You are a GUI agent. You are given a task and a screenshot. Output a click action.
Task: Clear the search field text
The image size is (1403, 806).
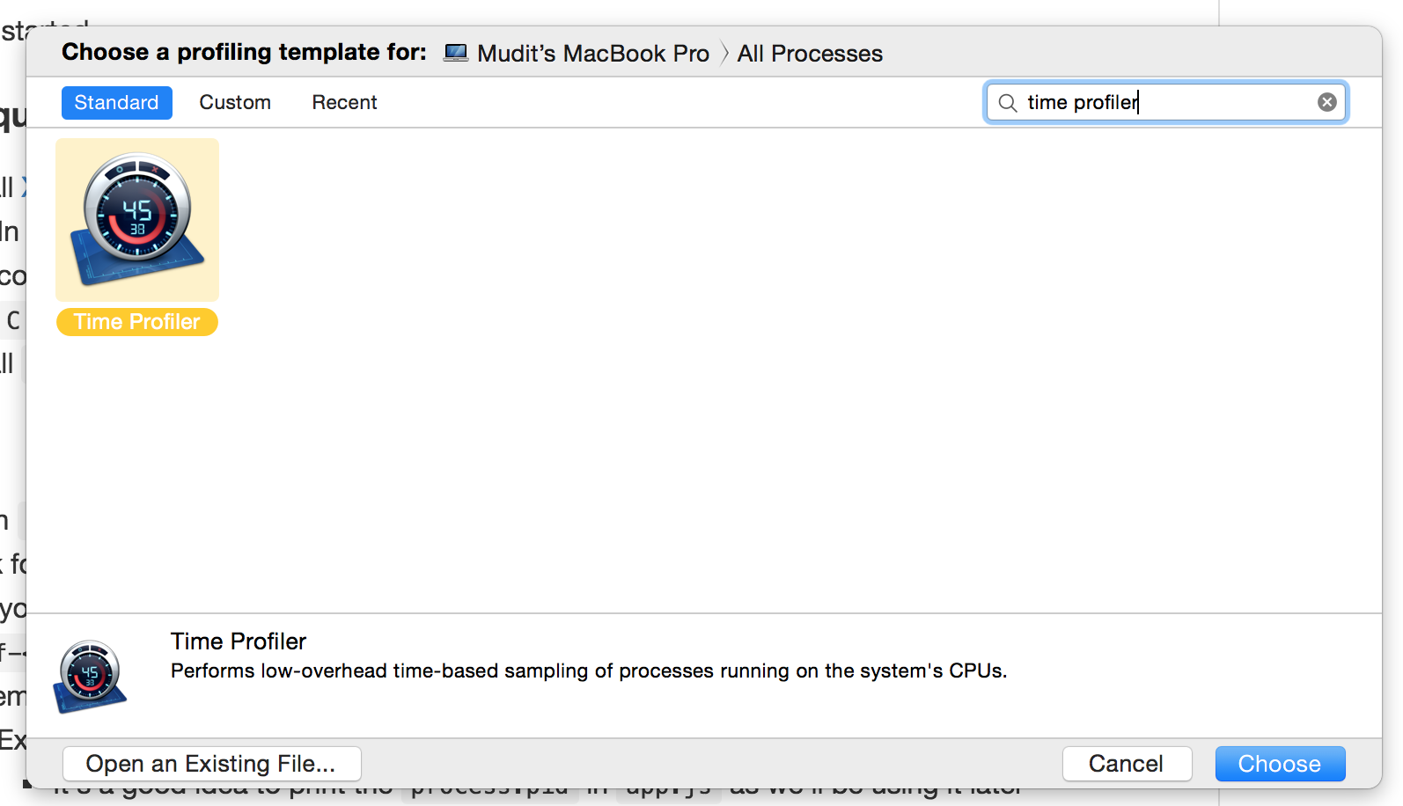tap(1326, 102)
